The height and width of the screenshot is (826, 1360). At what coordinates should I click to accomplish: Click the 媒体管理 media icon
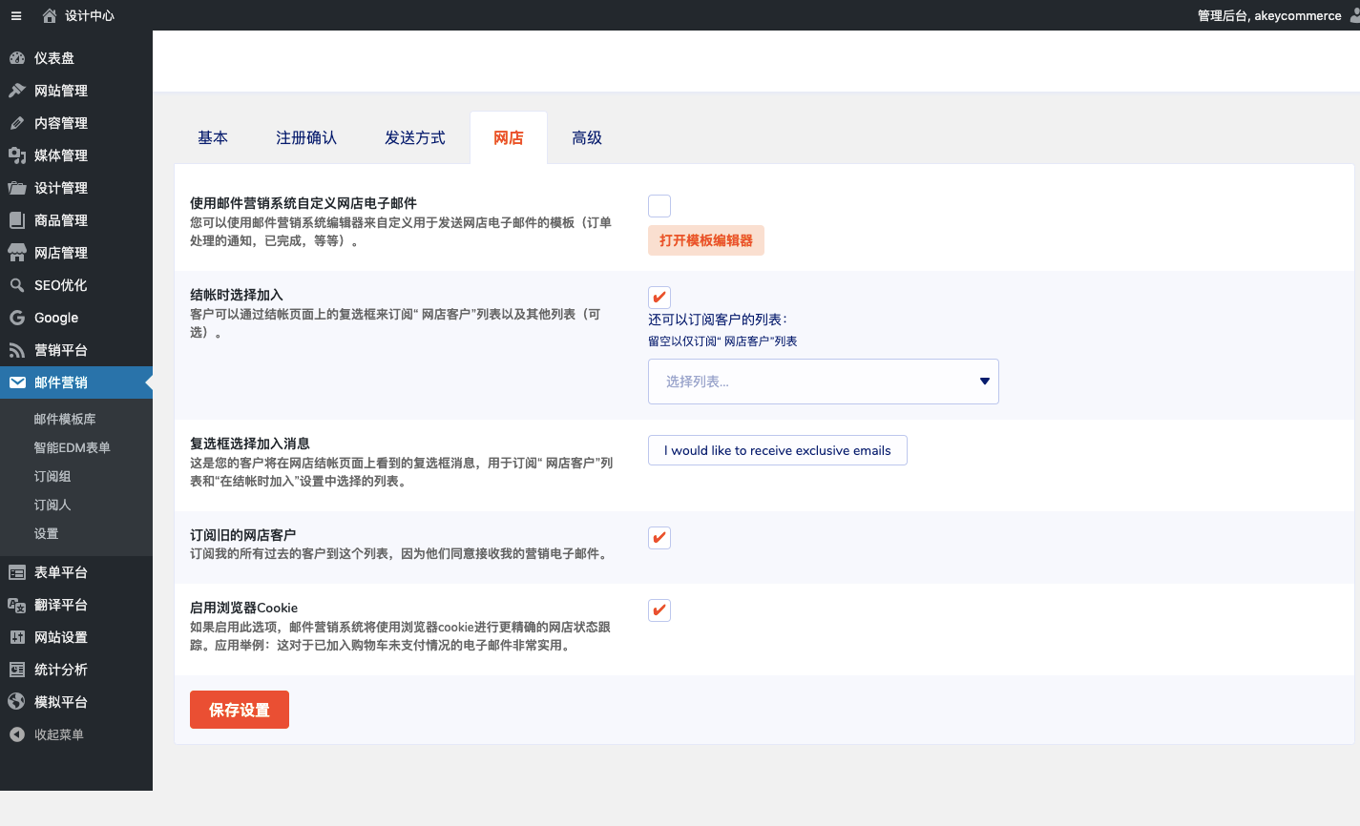tap(16, 155)
